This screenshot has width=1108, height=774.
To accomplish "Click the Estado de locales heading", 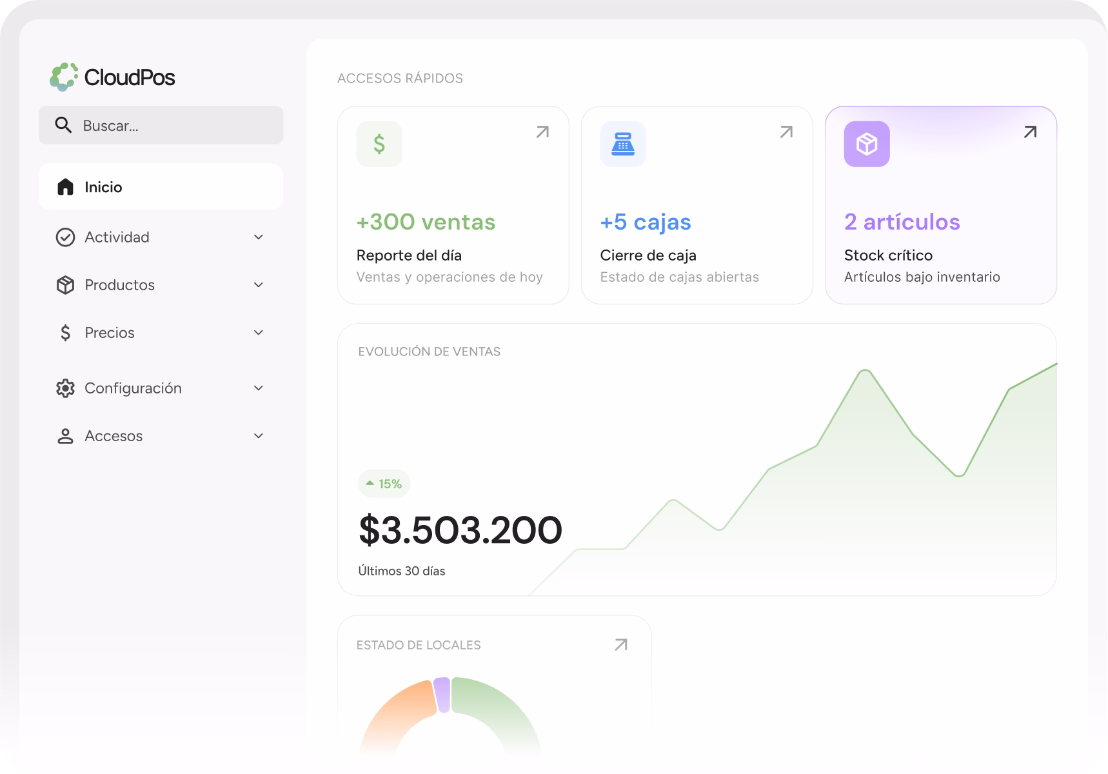I will (419, 645).
